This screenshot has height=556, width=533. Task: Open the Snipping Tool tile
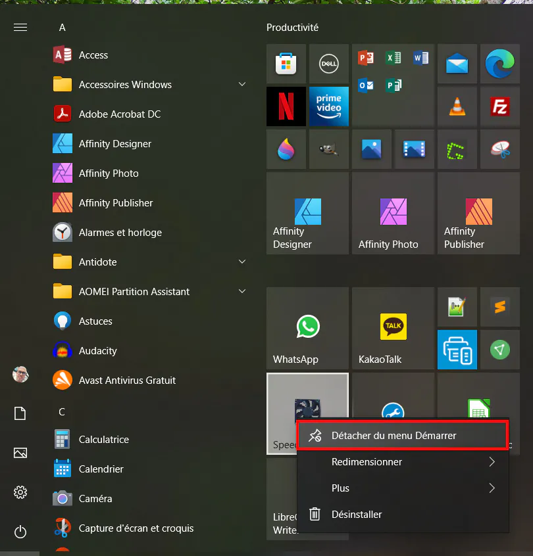[500, 149]
